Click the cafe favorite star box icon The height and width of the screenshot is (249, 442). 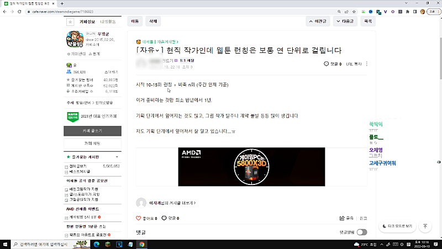pos(70,22)
